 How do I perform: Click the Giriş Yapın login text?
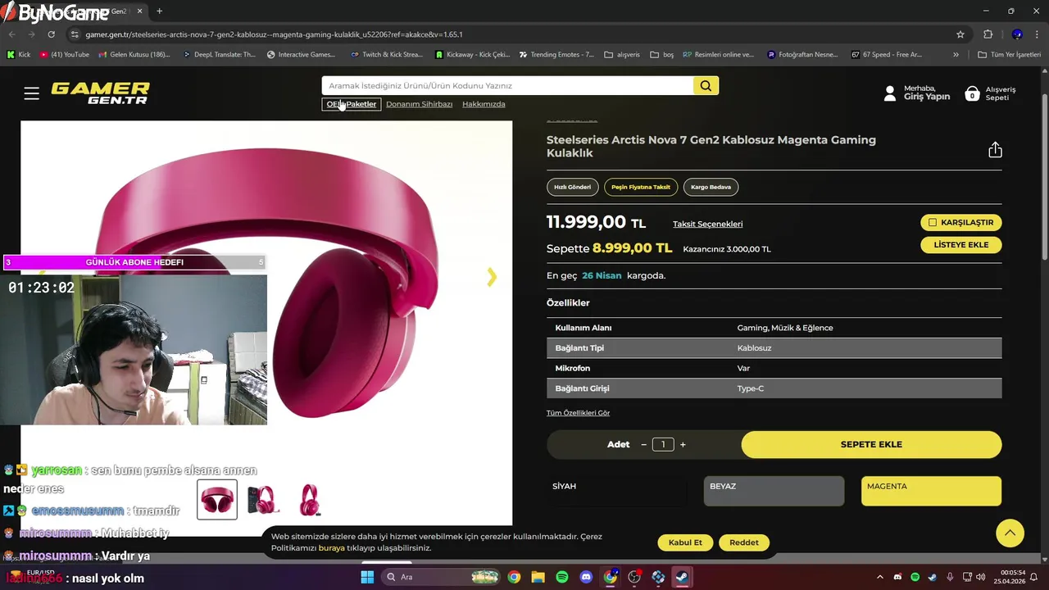[x=927, y=97]
